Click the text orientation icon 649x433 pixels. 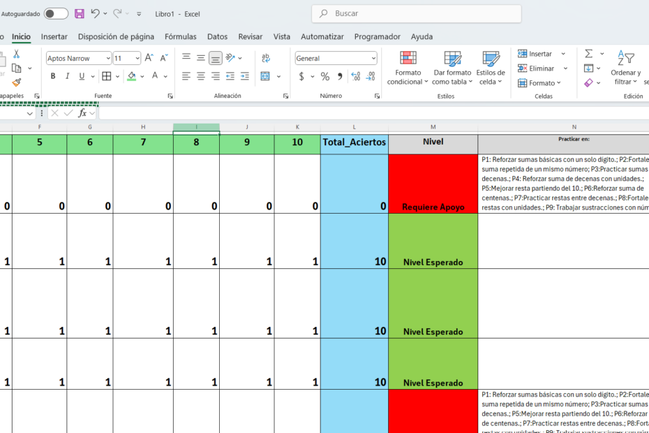coord(230,58)
